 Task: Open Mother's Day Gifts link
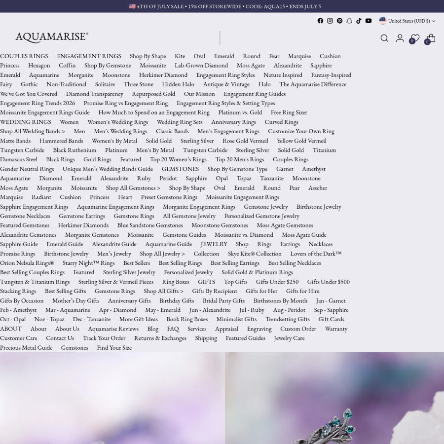75,301
